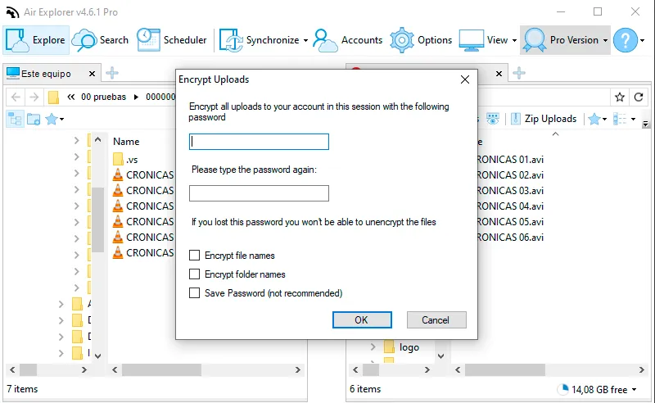
Task: Click Cancel in Encrypt Uploads dialog
Action: click(436, 319)
